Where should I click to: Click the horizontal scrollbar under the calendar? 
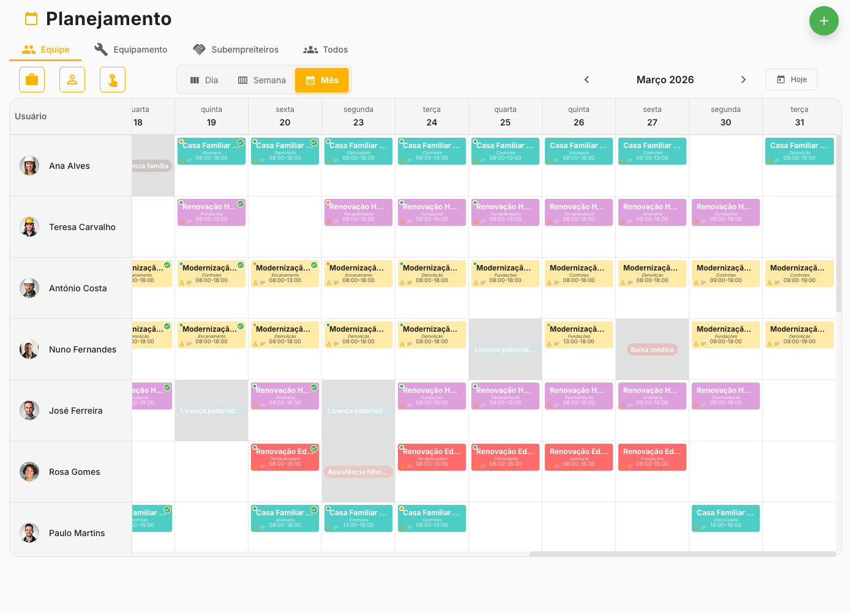pos(682,554)
